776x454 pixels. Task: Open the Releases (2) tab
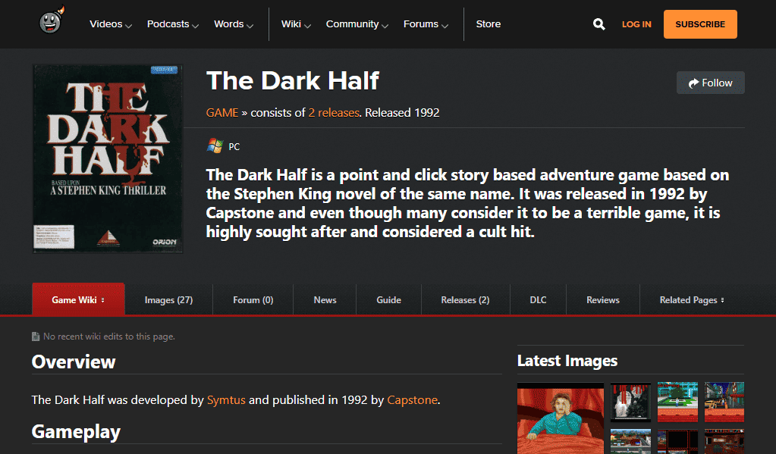(465, 300)
